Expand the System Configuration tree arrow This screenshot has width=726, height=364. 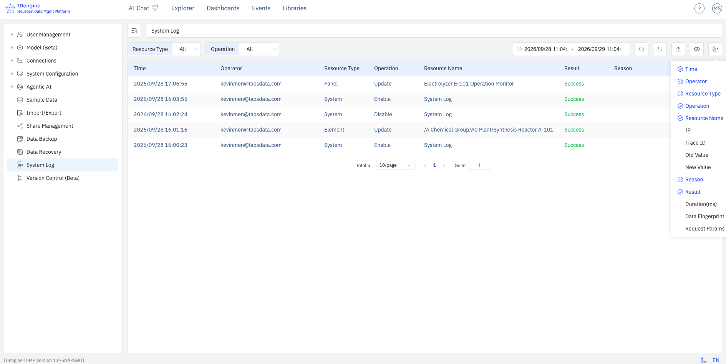12,74
